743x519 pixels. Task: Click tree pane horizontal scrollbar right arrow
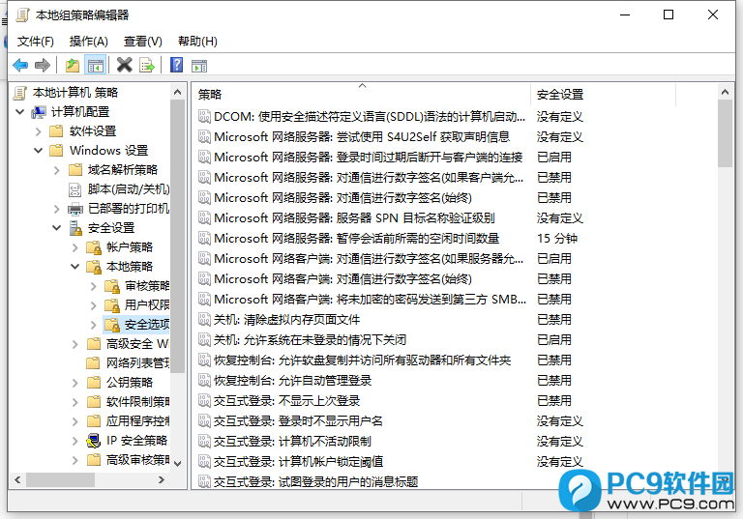pos(162,479)
